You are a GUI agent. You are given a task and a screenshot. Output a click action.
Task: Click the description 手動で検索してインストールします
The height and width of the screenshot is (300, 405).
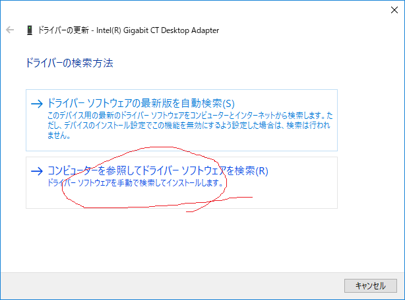135,182
